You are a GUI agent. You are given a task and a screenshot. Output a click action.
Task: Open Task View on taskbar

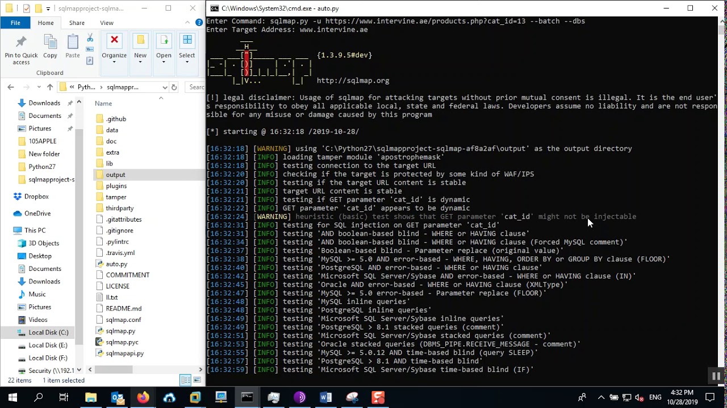64,397
